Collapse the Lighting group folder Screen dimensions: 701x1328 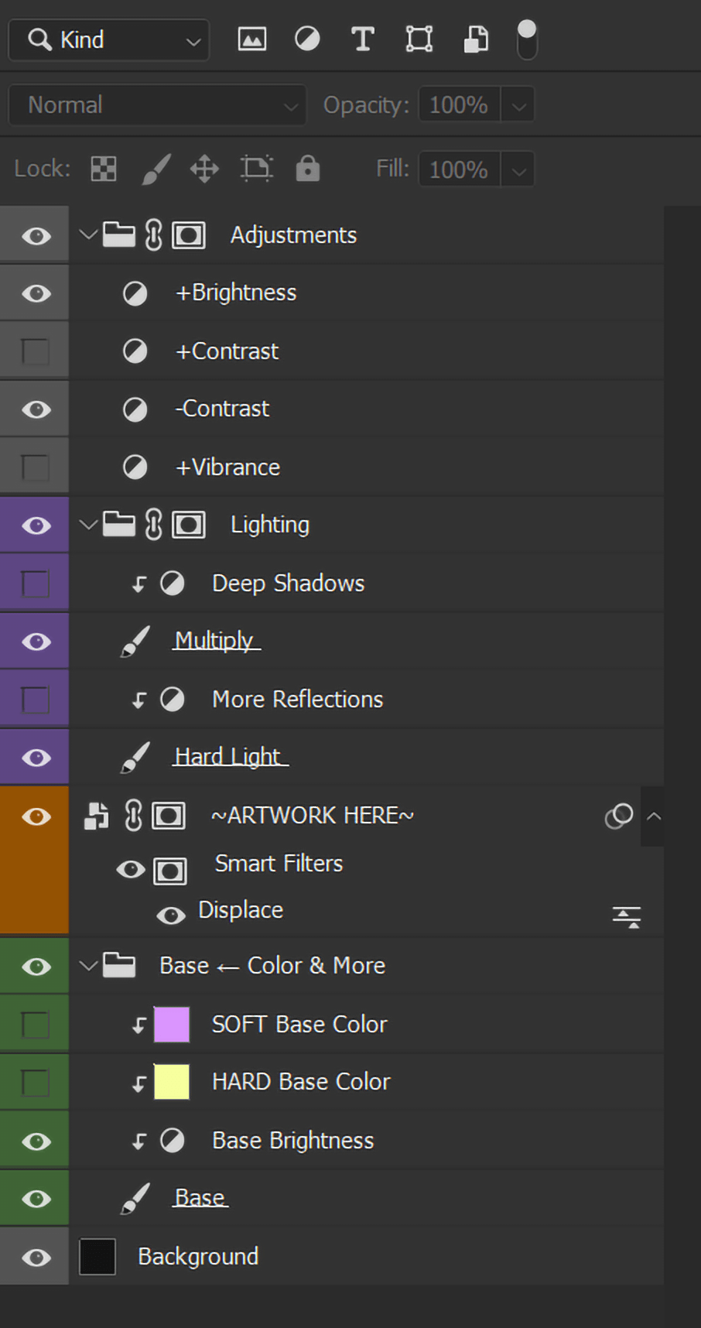[88, 525]
